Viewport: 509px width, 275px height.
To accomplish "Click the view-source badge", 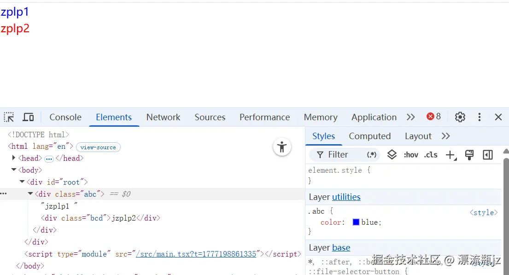I will coord(98,147).
